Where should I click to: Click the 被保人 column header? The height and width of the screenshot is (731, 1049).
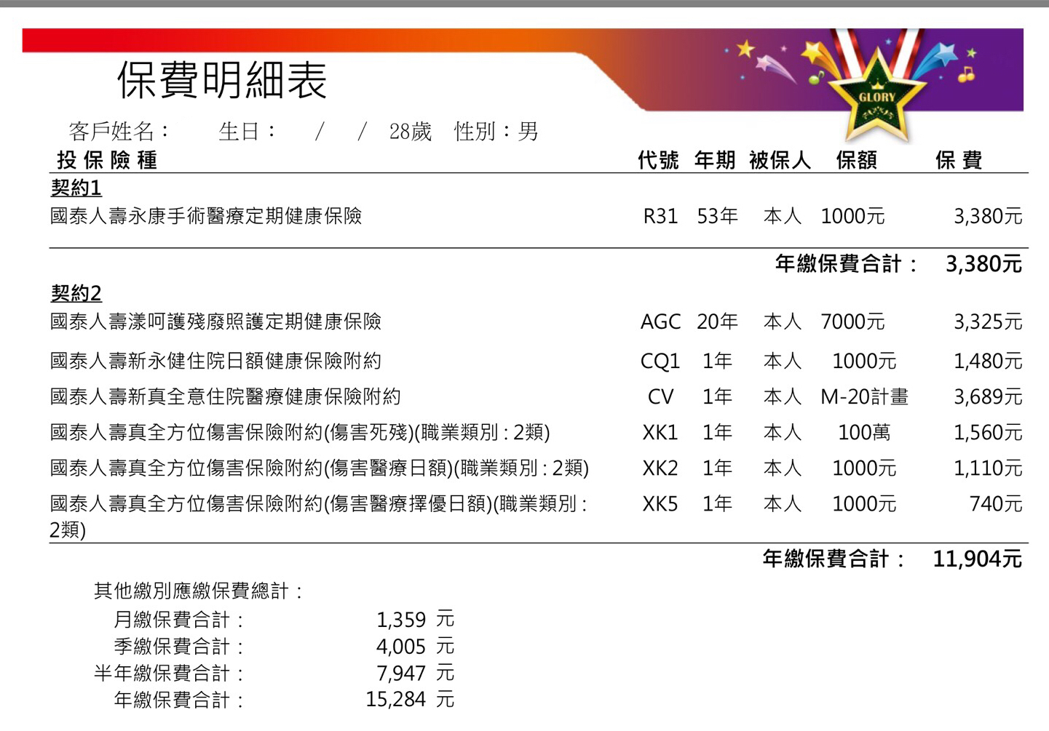tap(780, 160)
